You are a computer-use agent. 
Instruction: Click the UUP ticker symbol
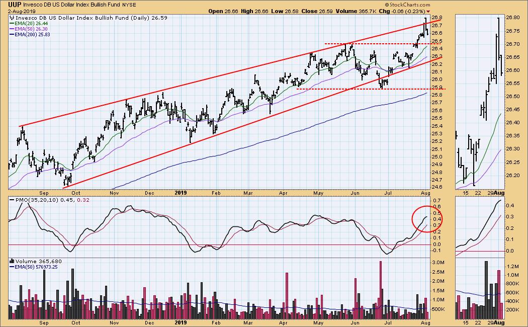coord(15,5)
